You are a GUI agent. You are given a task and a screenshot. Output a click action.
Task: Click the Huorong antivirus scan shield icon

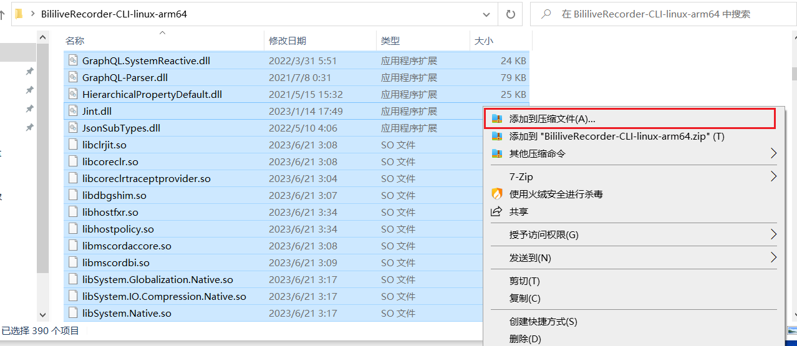pos(497,194)
